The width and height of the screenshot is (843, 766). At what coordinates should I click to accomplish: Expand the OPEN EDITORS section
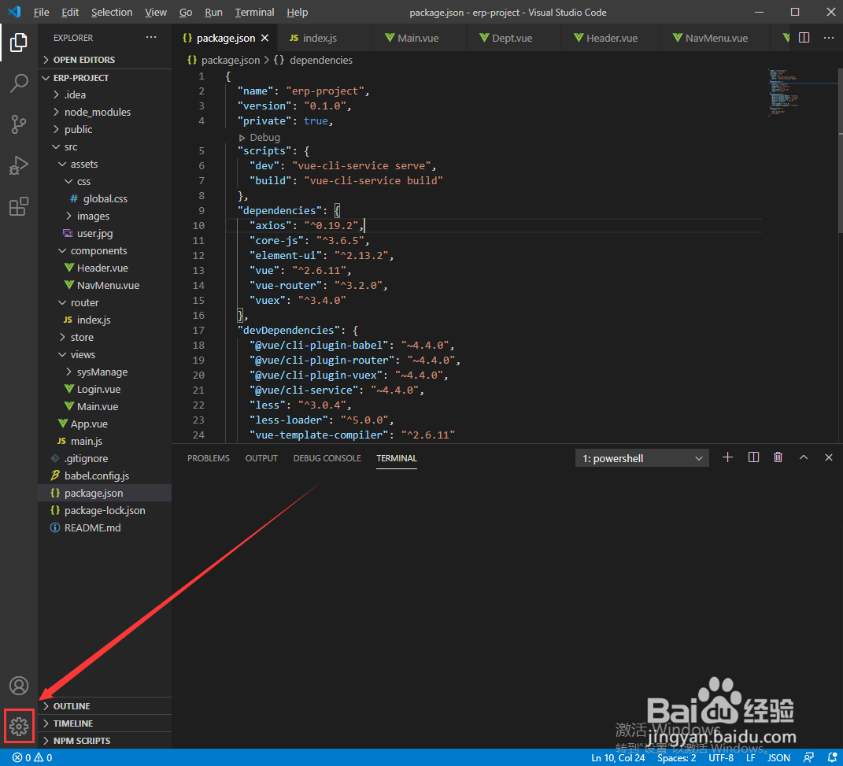click(105, 60)
